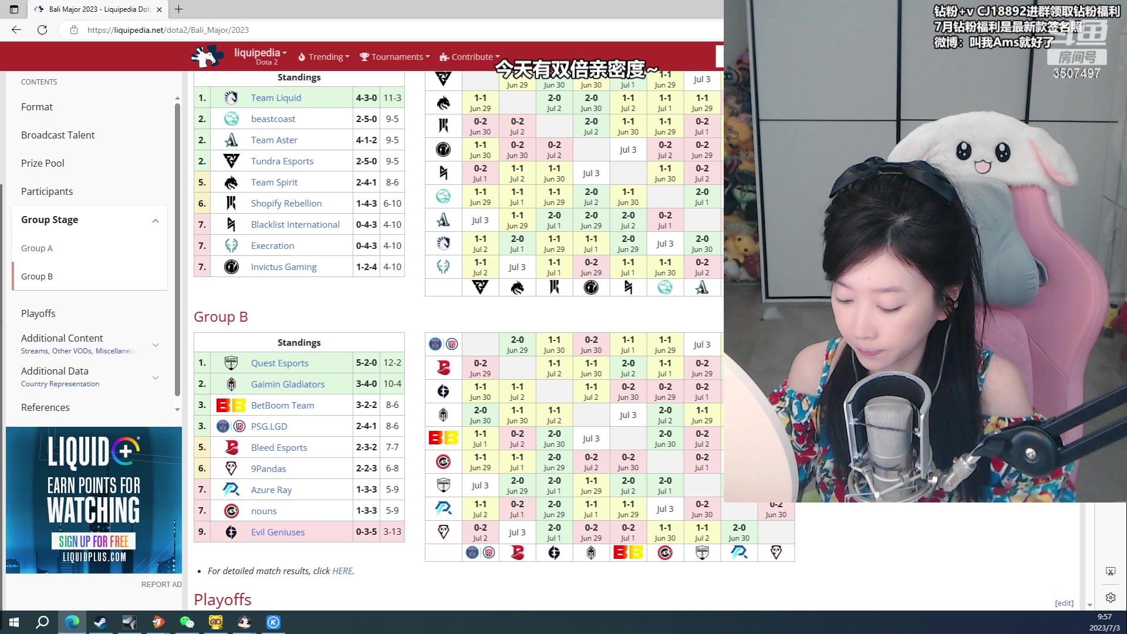1127x634 pixels.
Task: Click the Liquipedia horse logo
Action: [x=207, y=56]
